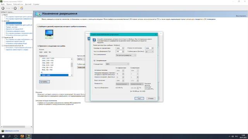Viewport: 248px width, 139px height.
Task: Open Установка цифрового аудио tree item
Action: (x=15, y=31)
